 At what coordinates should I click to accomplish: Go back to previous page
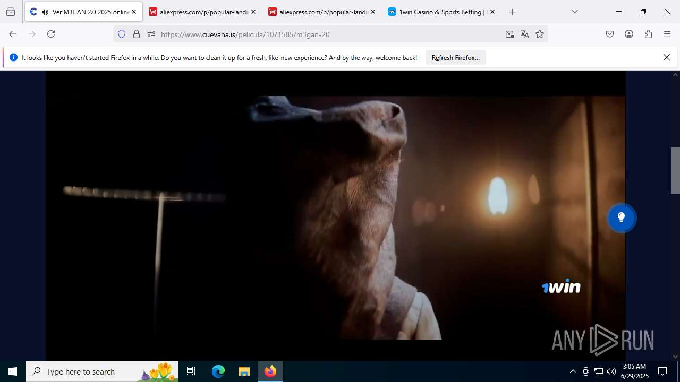13,34
